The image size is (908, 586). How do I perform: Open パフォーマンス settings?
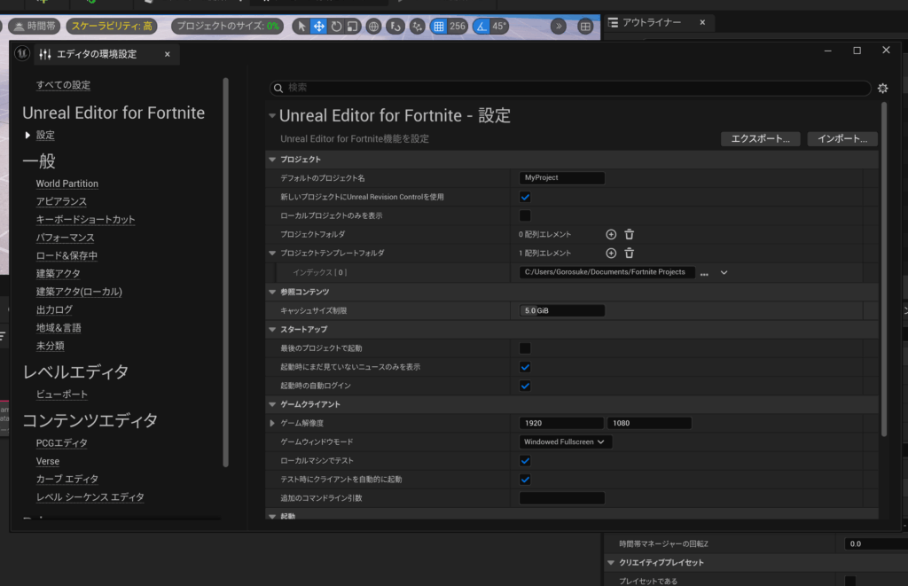(x=66, y=238)
